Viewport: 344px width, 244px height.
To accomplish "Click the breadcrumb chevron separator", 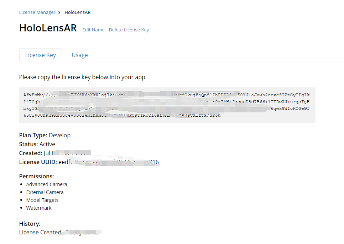I will pos(59,12).
